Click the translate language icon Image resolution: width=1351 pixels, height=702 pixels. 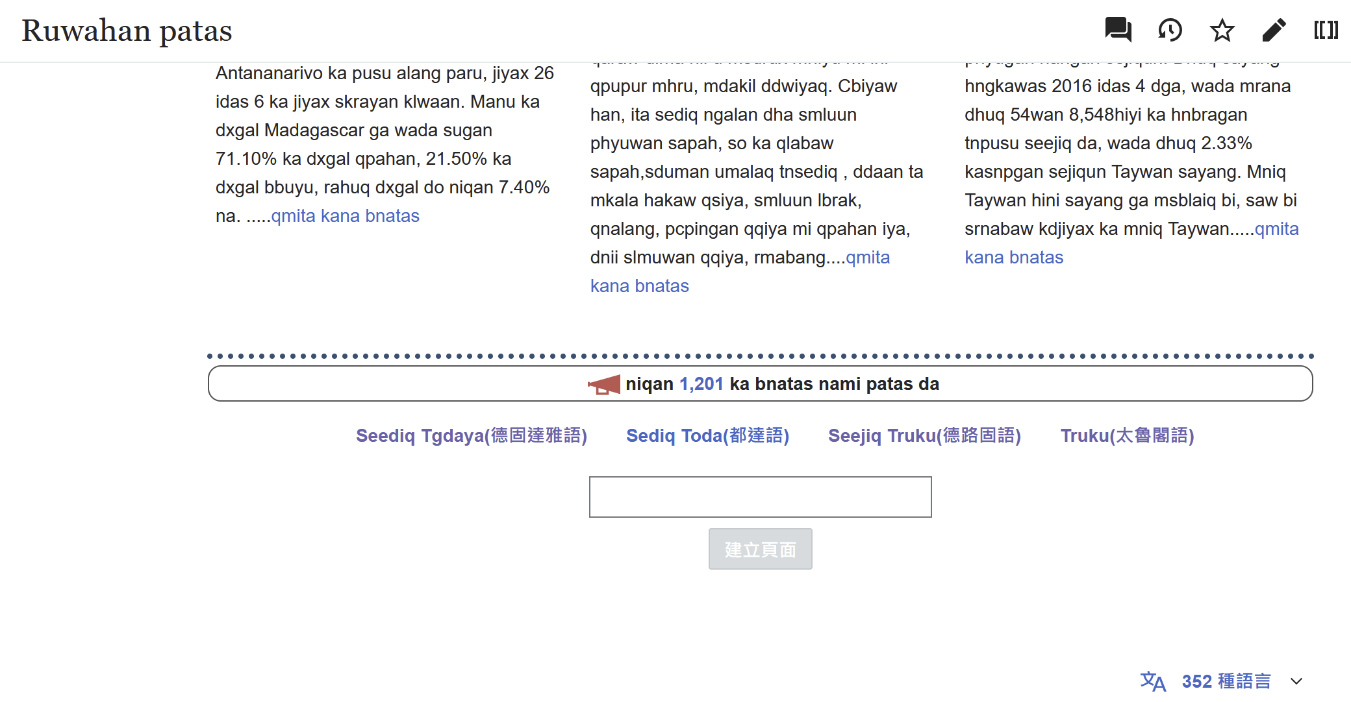tap(1153, 681)
